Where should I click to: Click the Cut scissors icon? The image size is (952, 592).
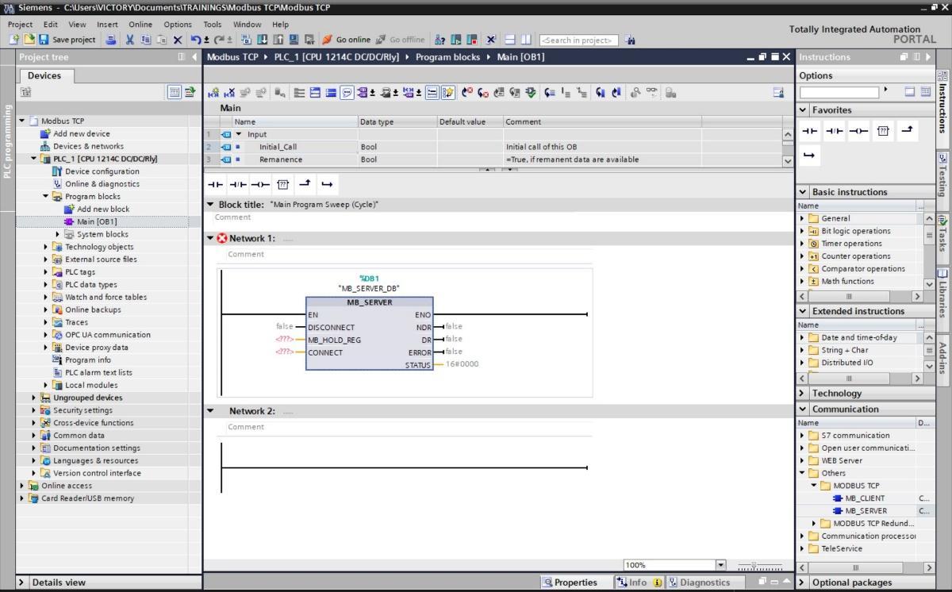tap(130, 40)
